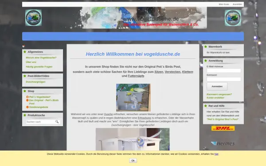Open the 'hier' cookie information link

point(216,154)
